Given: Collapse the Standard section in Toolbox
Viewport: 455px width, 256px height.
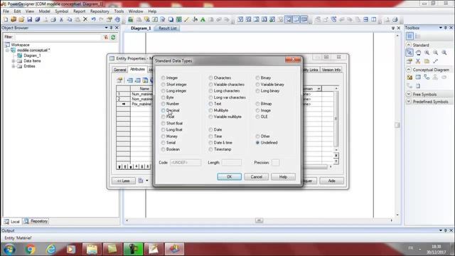Looking at the screenshot, I should tap(409, 45).
